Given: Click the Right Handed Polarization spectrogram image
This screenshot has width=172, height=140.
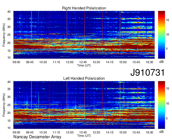Looking at the screenshot, I should pyautogui.click(x=84, y=35).
